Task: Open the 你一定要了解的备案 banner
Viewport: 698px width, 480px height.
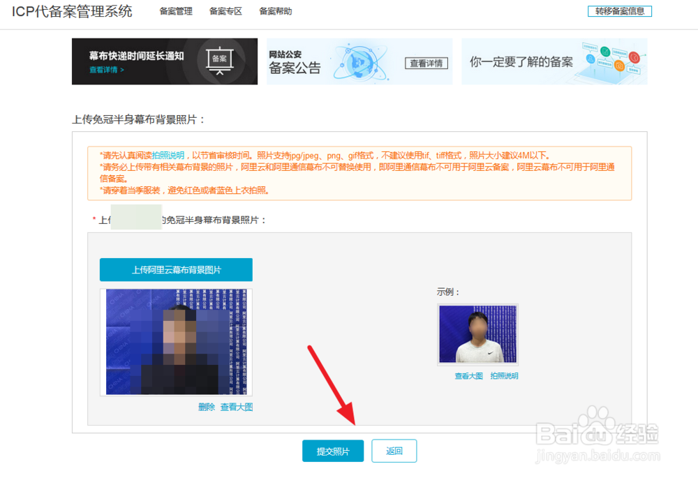Action: tap(554, 61)
